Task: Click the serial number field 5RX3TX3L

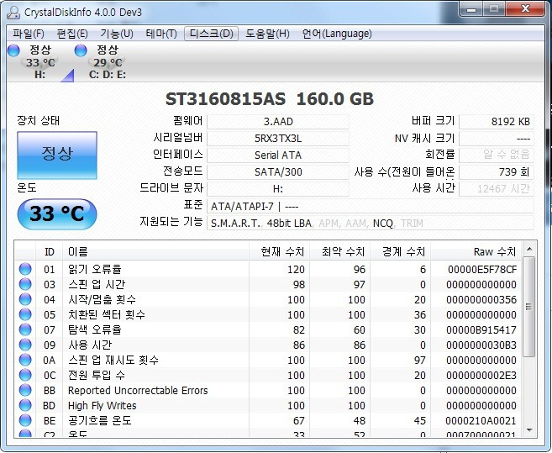Action: pos(278,139)
